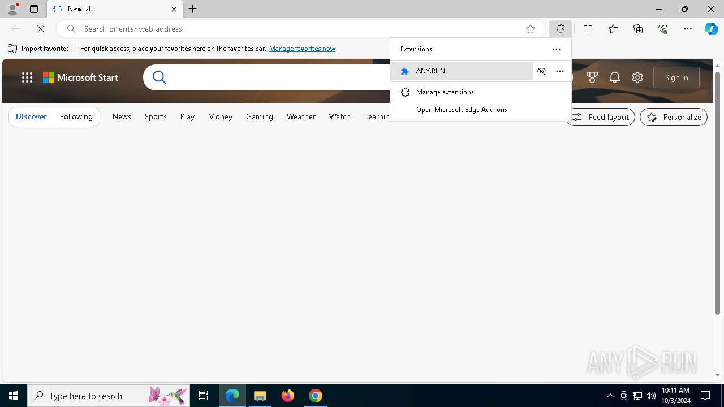The image size is (724, 407).
Task: Open Windows Start menu
Action: (x=14, y=396)
